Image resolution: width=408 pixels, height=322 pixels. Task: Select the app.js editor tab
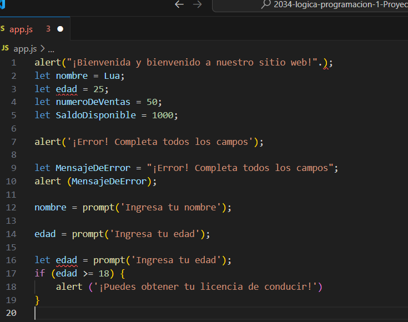coord(35,29)
